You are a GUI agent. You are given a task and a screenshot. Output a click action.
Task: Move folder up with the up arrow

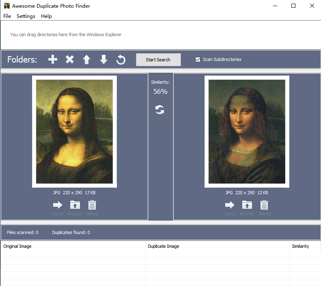pos(86,60)
